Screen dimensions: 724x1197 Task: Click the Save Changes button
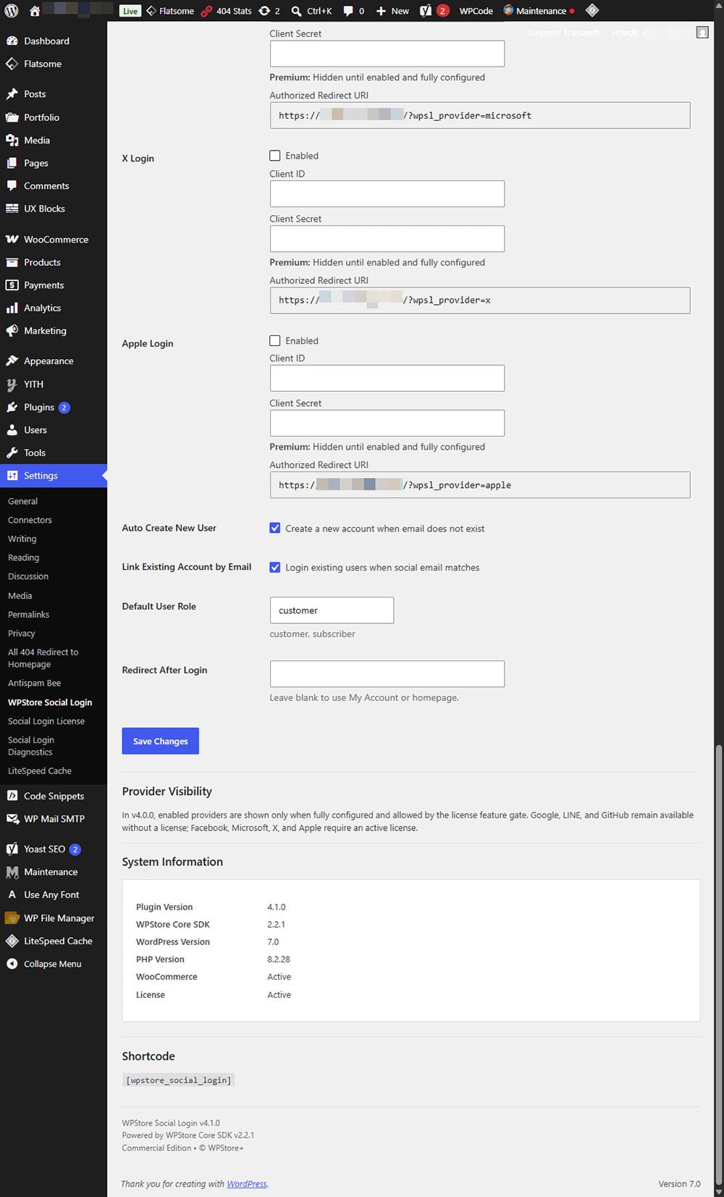coord(160,741)
